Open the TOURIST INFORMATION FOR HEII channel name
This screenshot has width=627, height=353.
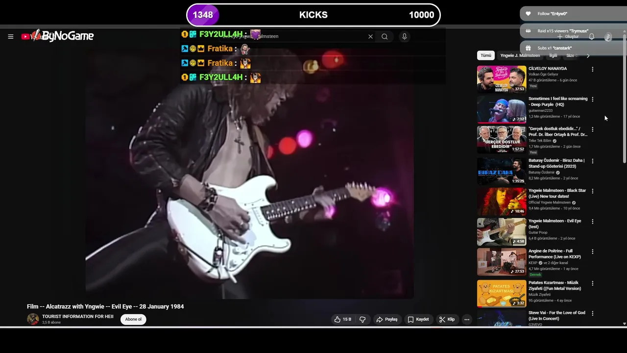(77, 317)
